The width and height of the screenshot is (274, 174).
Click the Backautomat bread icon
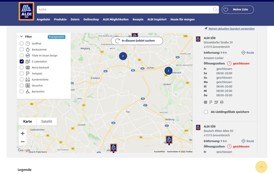pos(28,50)
